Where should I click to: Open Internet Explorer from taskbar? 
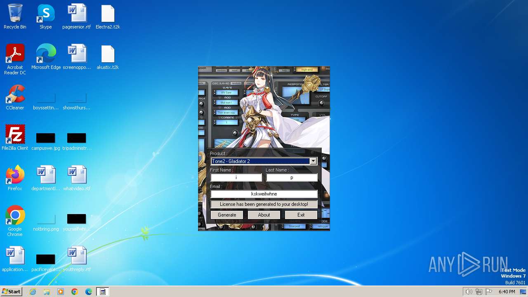click(33, 292)
